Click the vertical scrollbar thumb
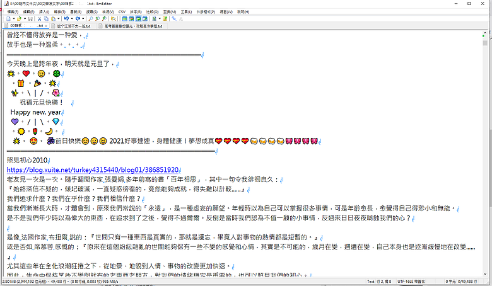This screenshot has width=492, height=286. 485,43
